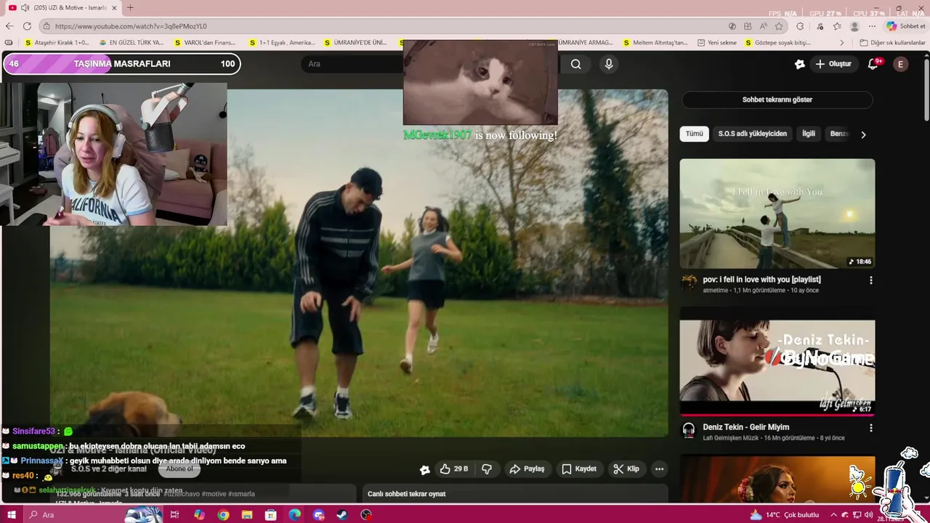Image resolution: width=930 pixels, height=523 pixels.
Task: Click the main video player frame
Action: click(x=359, y=263)
